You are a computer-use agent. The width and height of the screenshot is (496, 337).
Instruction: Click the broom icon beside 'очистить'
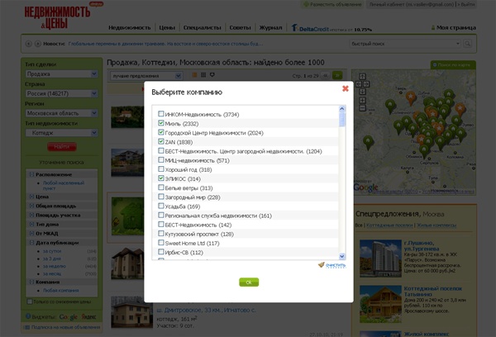click(x=322, y=264)
